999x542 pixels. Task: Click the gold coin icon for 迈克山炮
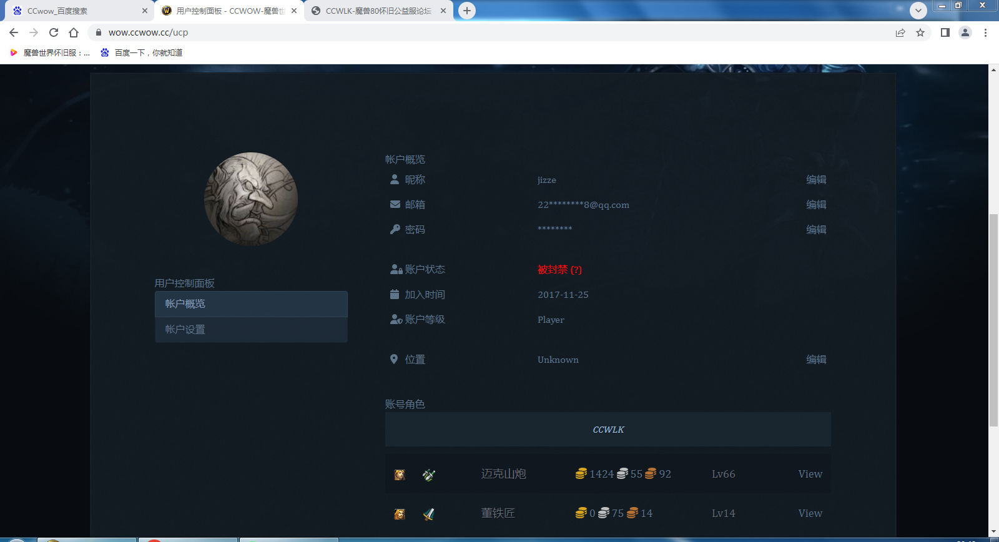(581, 474)
